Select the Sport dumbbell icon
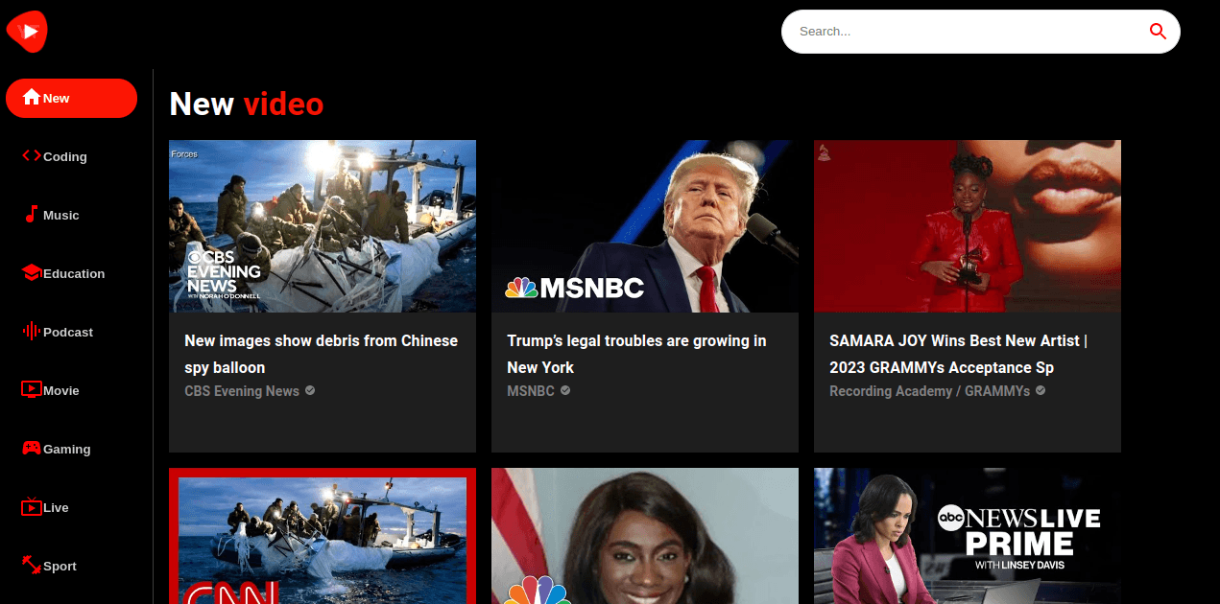This screenshot has width=1220, height=604. click(32, 566)
